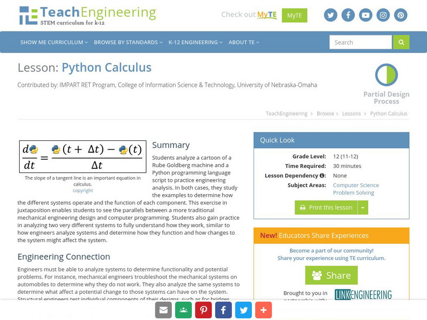Click Check out MyTE text logo
The width and height of the screenshot is (427, 320).
[249, 15]
